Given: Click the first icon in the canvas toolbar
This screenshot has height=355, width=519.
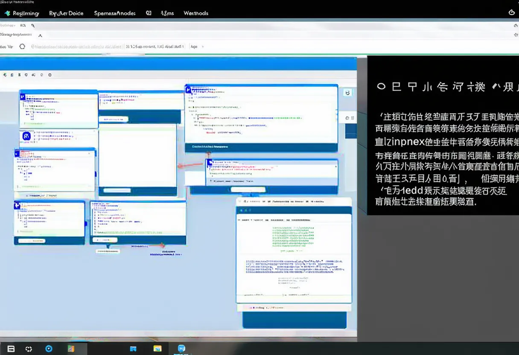Looking at the screenshot, I should tap(5, 75).
